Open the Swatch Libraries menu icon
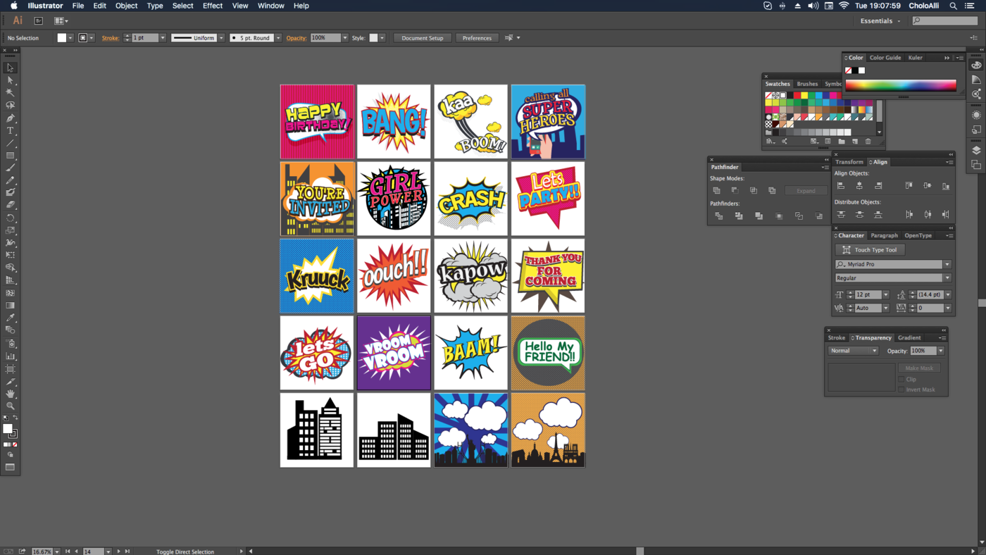This screenshot has height=555, width=986. [769, 141]
